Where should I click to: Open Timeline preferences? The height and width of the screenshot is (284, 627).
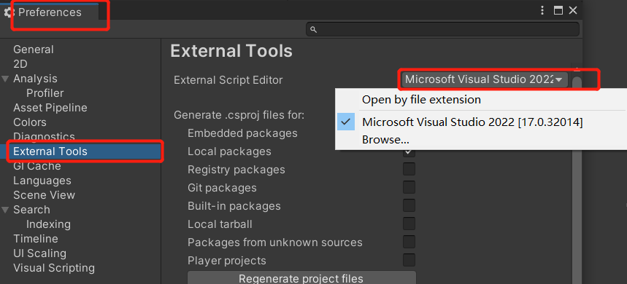(x=36, y=239)
